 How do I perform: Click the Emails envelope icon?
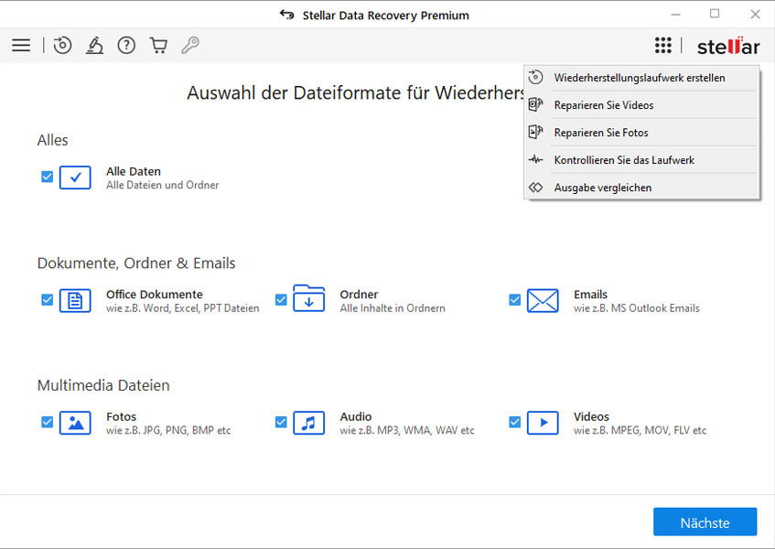pos(543,300)
